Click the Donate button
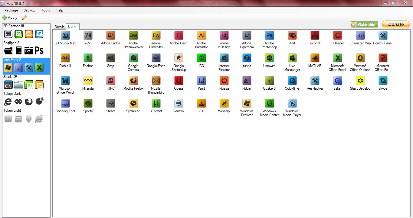The width and height of the screenshot is (413, 218). pyautogui.click(x=396, y=24)
